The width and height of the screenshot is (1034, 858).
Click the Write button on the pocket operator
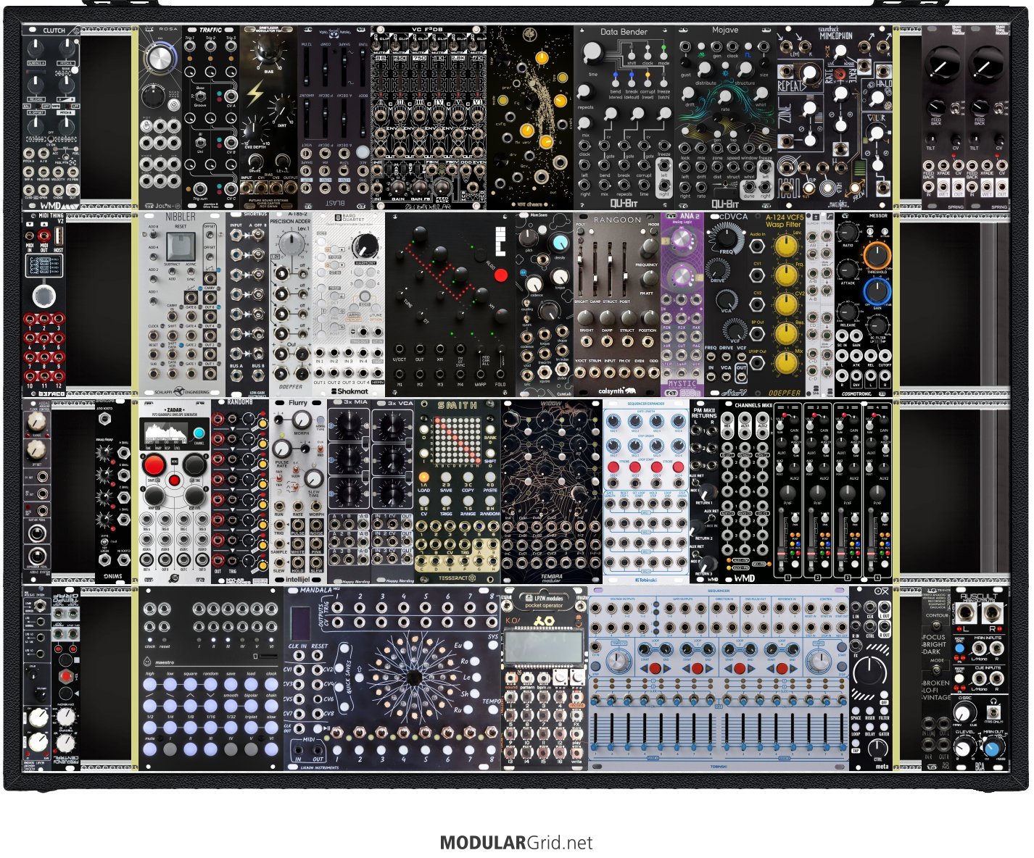coord(577,753)
